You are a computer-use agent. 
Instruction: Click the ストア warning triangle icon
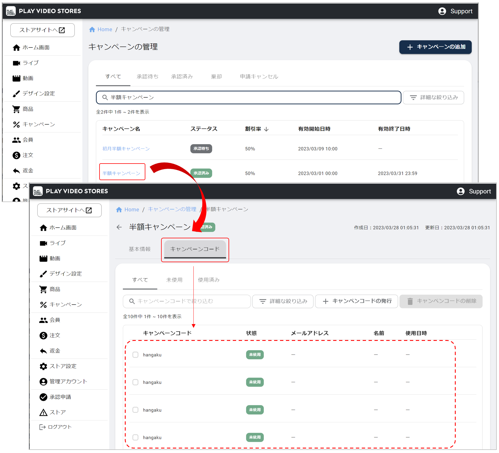click(x=43, y=412)
